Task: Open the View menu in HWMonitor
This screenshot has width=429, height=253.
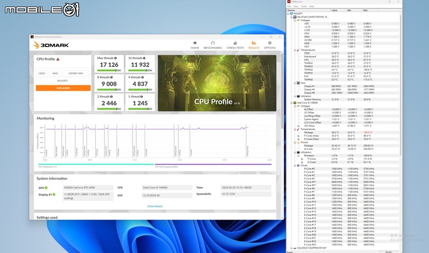Action: (296, 6)
